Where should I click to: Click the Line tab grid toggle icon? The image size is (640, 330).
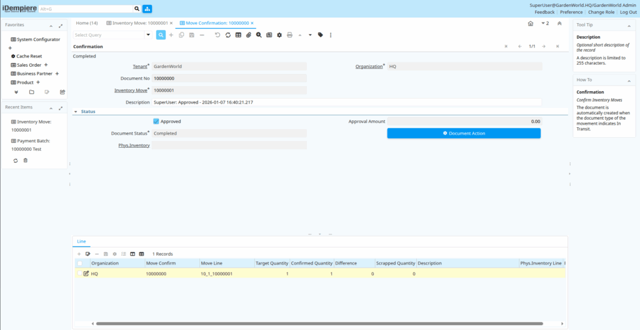141,254
